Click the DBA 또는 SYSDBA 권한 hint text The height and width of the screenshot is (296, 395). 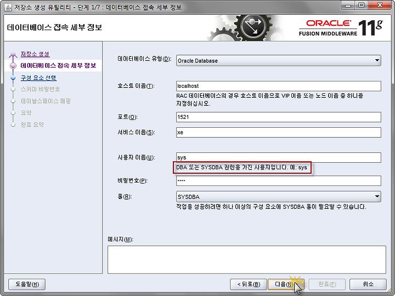[242, 168]
